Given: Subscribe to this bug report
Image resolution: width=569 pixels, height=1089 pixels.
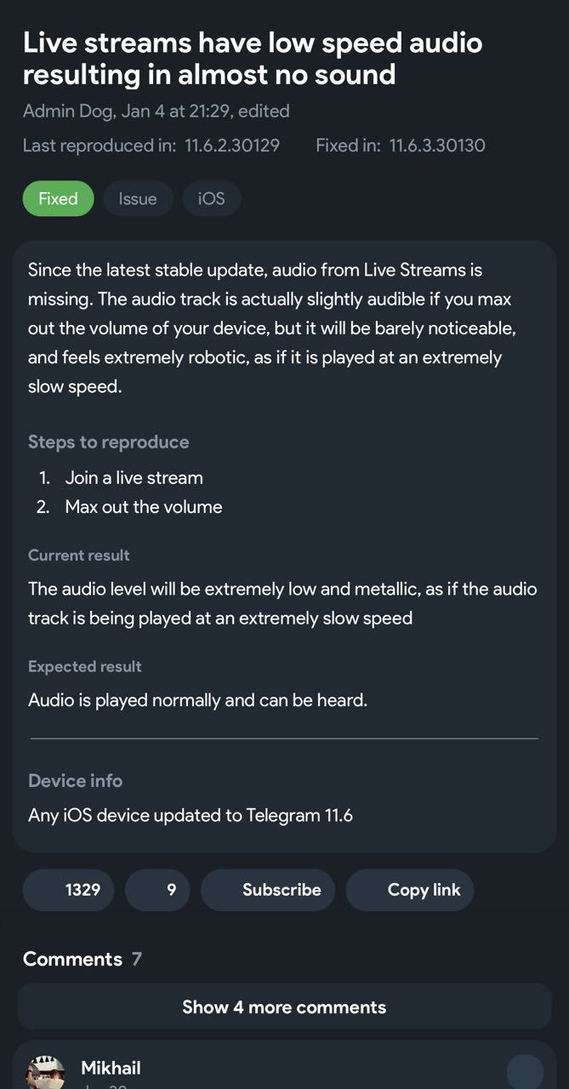Looking at the screenshot, I should pos(268,889).
